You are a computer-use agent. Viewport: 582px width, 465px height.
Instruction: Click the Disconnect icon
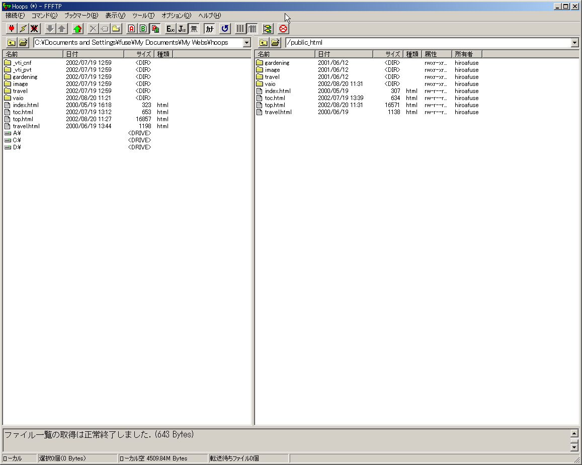[x=35, y=29]
